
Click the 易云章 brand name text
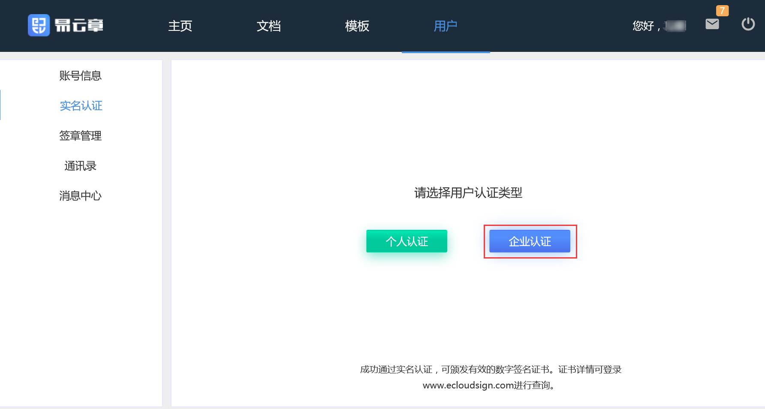pos(79,26)
